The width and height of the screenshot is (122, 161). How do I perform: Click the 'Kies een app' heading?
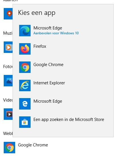[x=37, y=13]
